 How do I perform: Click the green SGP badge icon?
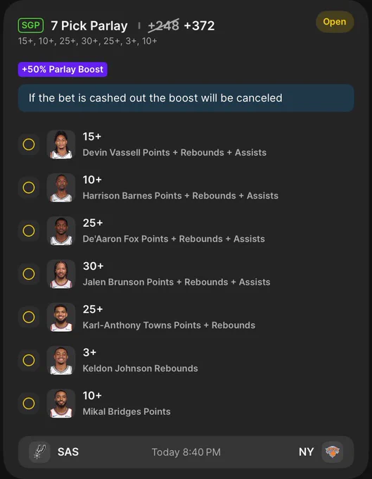pyautogui.click(x=30, y=25)
